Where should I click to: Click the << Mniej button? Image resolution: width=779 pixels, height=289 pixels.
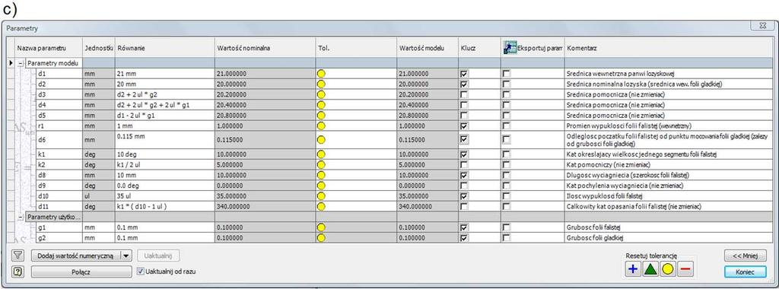click(746, 256)
